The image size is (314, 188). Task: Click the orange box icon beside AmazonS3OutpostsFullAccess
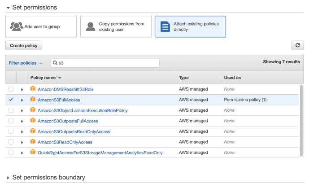pyautogui.click(x=33, y=121)
